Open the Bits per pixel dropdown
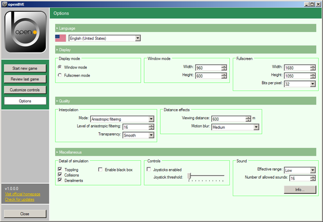Viewport: 323px width, 222px height. coord(299,84)
